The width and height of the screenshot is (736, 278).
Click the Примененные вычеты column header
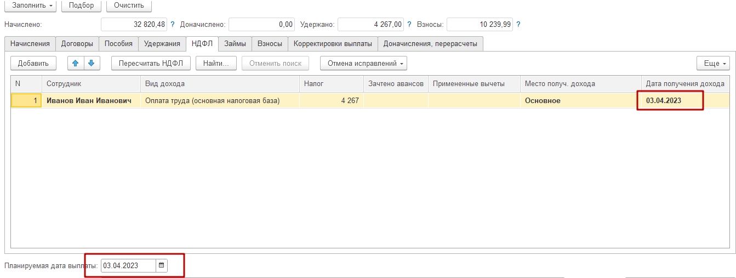pyautogui.click(x=474, y=84)
